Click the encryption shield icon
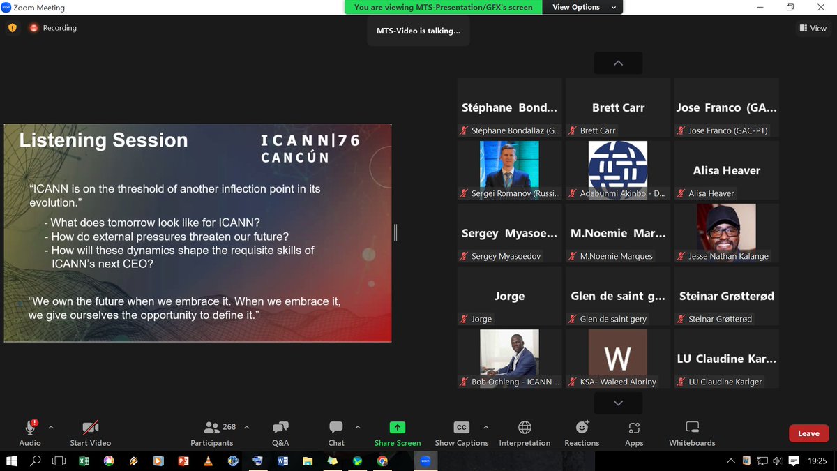Viewport: 837px width, 471px height. tap(12, 28)
